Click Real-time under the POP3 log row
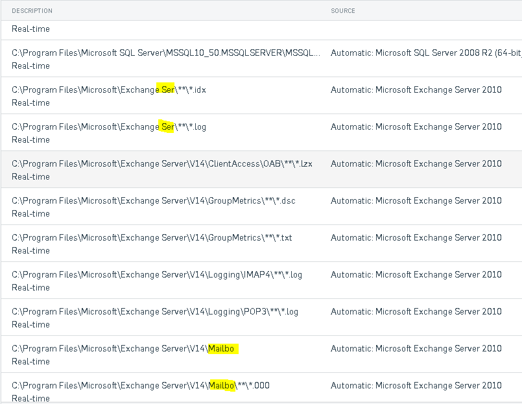522x404 pixels. pyautogui.click(x=30, y=325)
